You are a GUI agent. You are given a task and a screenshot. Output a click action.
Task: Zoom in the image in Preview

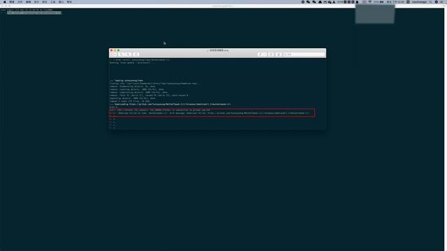click(129, 54)
